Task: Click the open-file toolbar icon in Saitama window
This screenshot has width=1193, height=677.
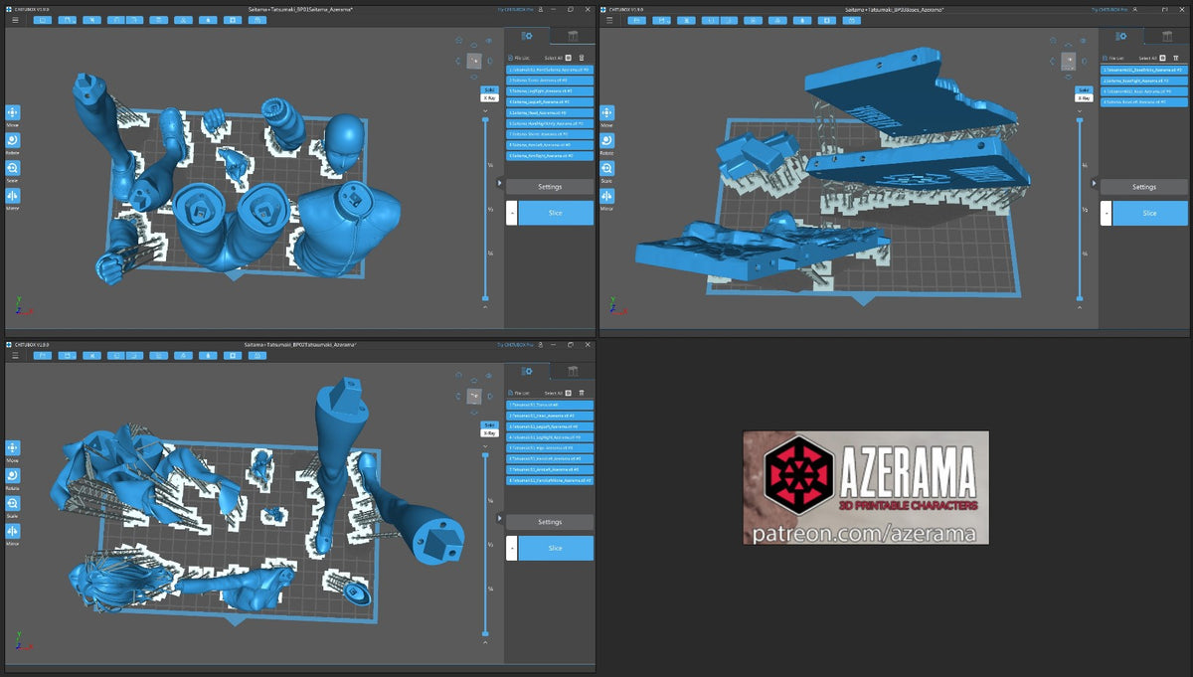Action: point(43,20)
